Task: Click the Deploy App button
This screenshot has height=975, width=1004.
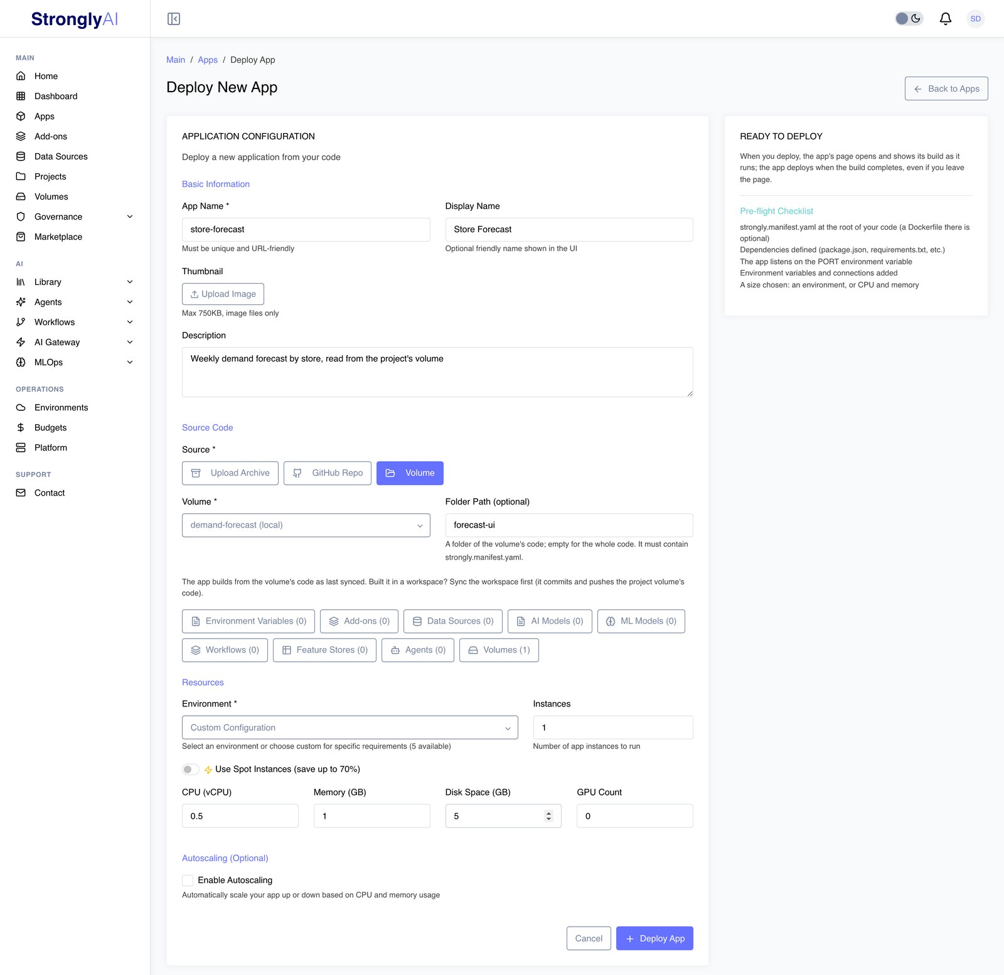Action: pyautogui.click(x=654, y=939)
